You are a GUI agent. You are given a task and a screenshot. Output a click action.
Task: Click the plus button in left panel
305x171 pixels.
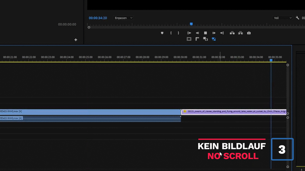(76, 40)
